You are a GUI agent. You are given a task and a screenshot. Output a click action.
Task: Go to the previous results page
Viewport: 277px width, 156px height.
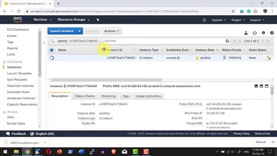tap(240, 41)
